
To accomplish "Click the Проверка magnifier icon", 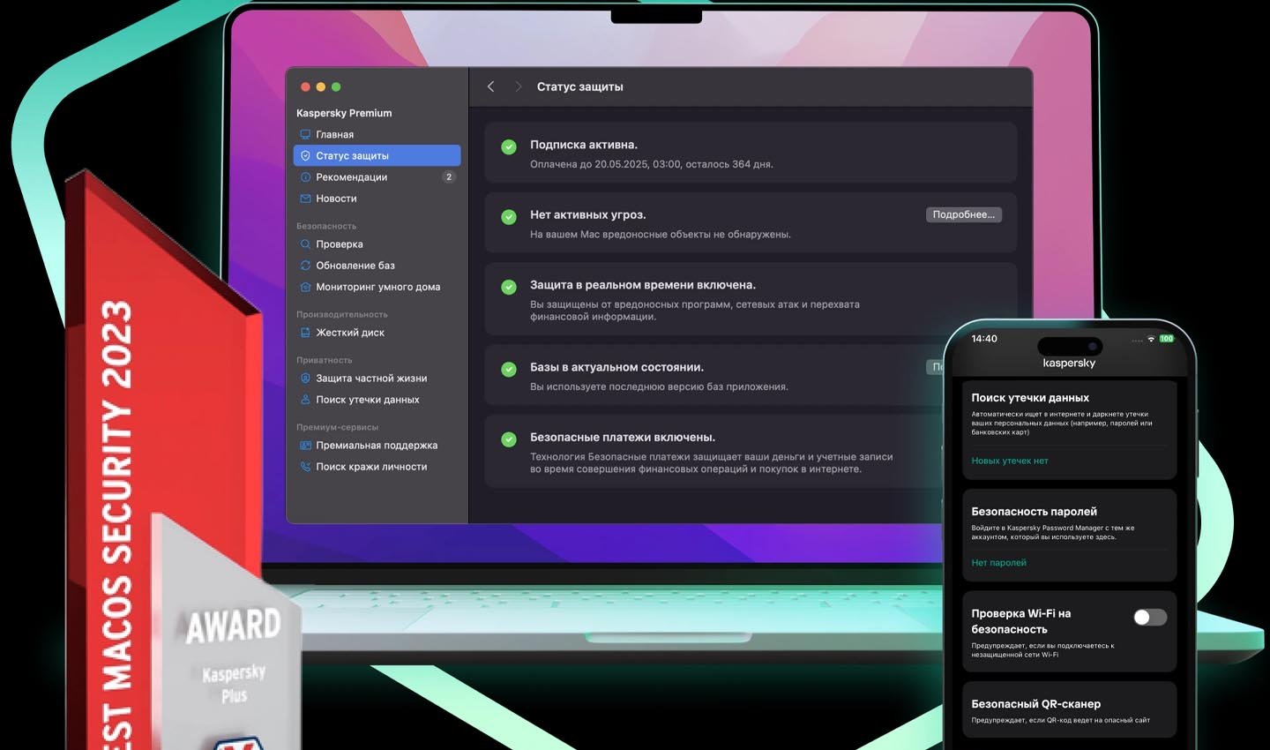I will coord(305,244).
